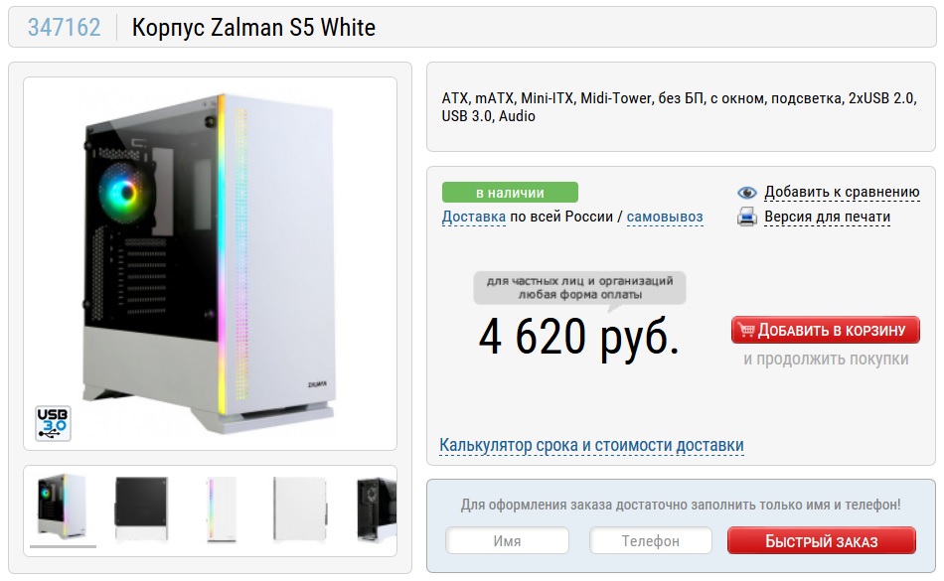Image resolution: width=944 pixels, height=581 pixels.
Task: Add the case to cart
Action: 826,330
